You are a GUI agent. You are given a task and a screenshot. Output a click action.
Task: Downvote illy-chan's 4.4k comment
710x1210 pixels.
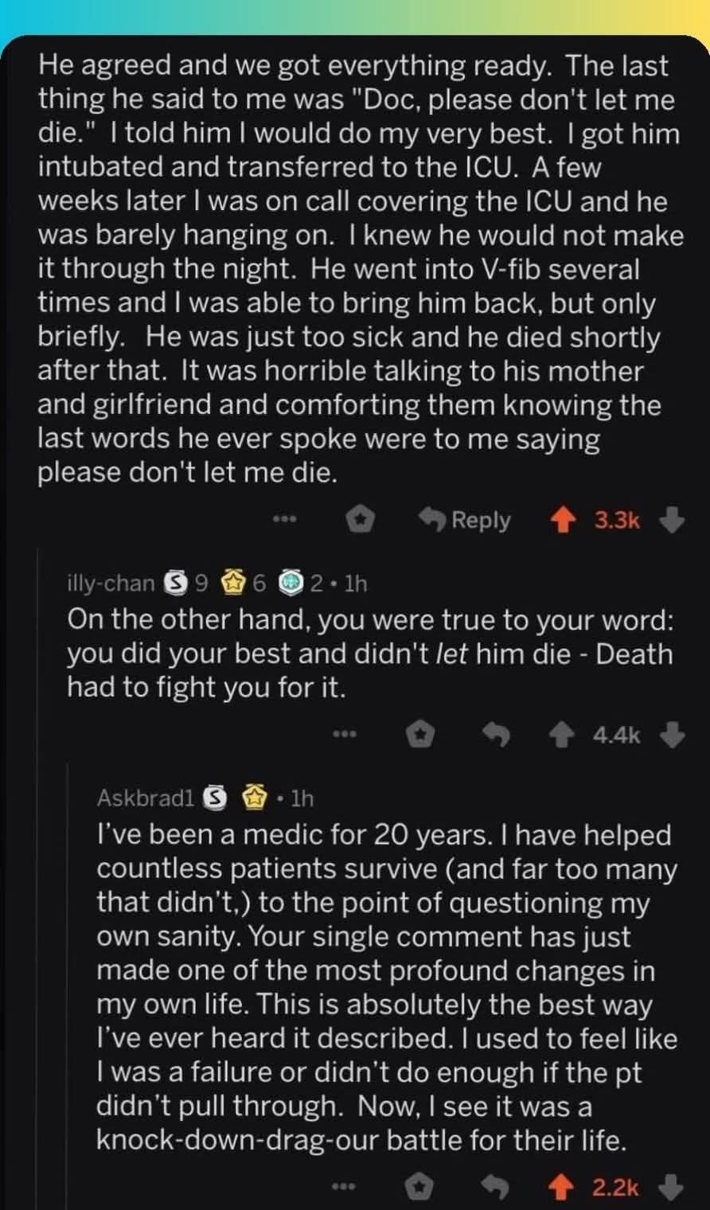[673, 736]
